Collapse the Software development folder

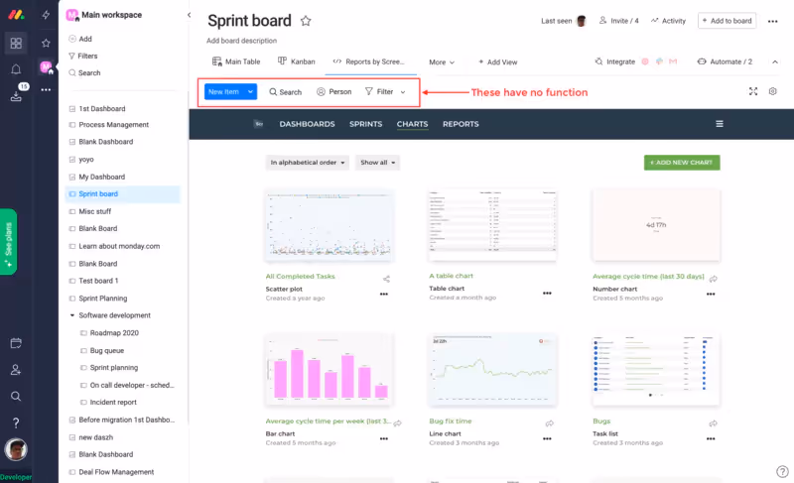click(x=71, y=315)
